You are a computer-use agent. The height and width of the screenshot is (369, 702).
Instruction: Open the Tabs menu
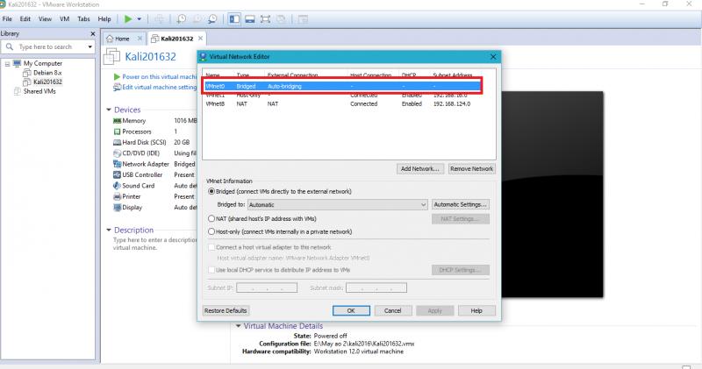pyautogui.click(x=83, y=18)
